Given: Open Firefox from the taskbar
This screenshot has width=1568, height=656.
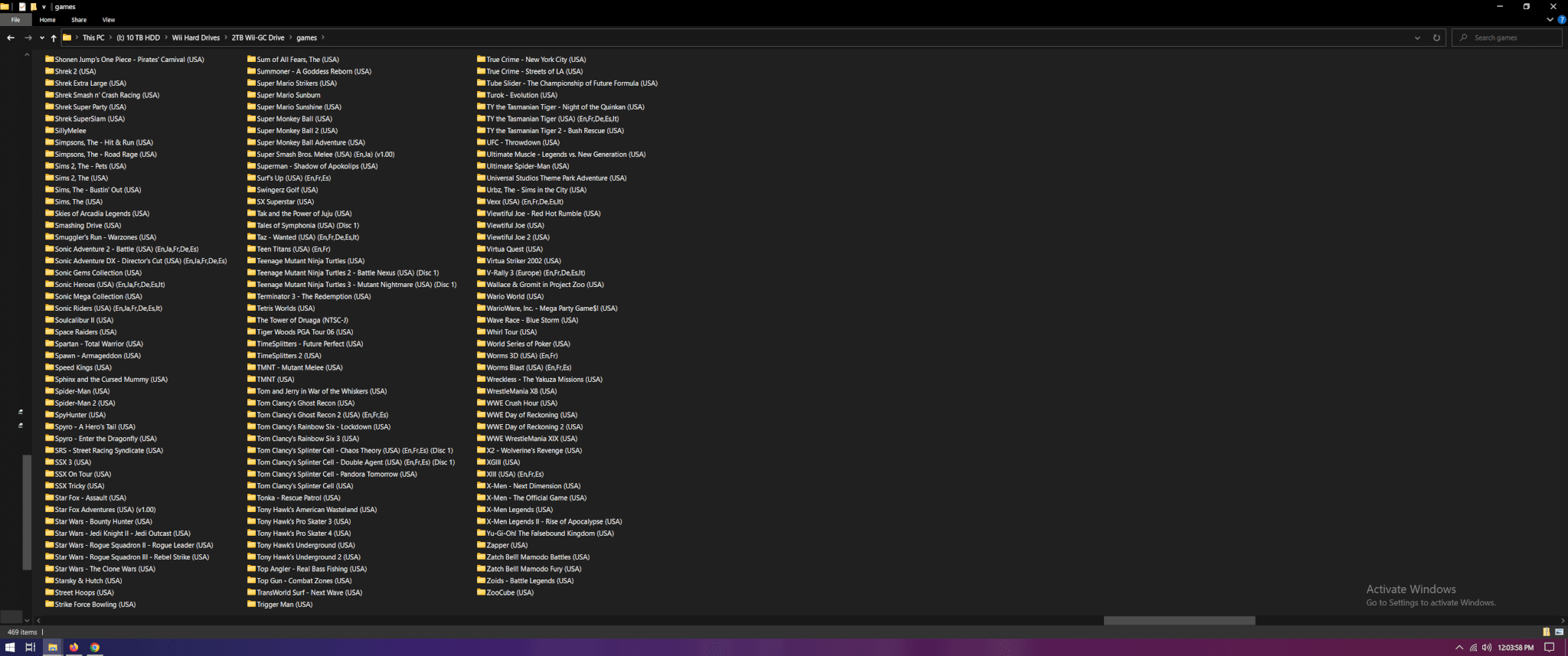Looking at the screenshot, I should coord(73,648).
